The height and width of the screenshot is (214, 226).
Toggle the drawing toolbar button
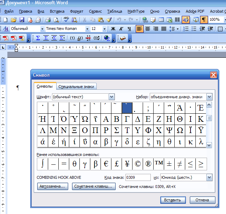point(186,20)
